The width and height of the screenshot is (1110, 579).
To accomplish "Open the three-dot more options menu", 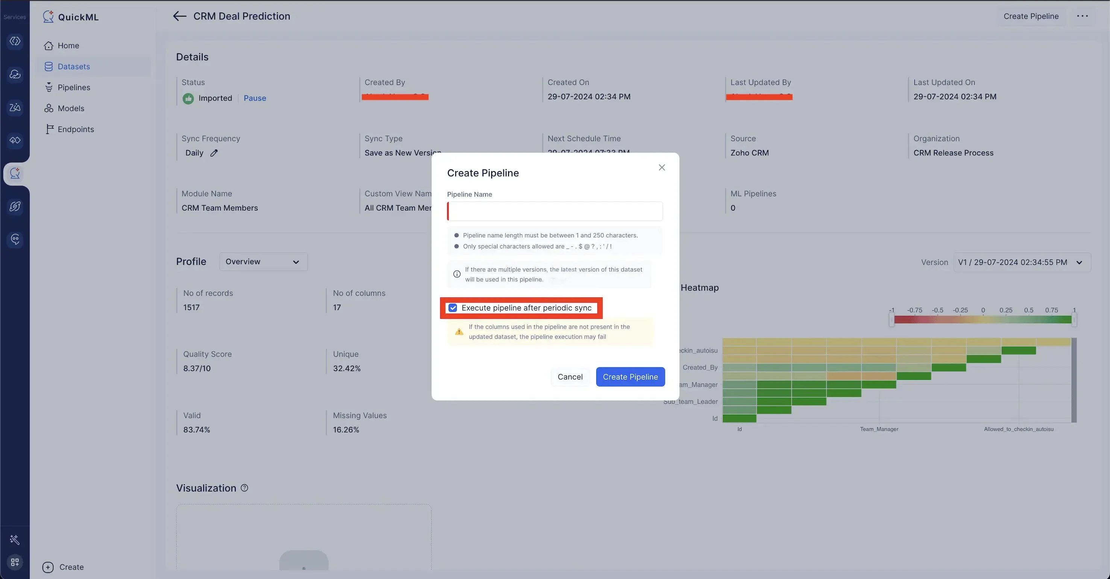I will pos(1082,17).
